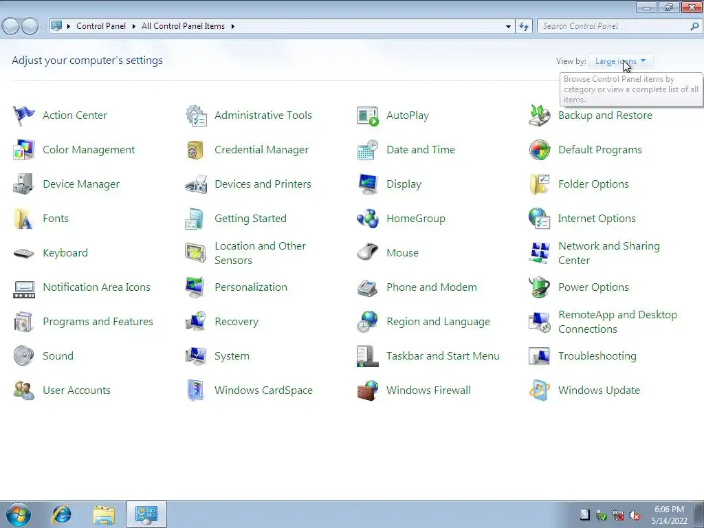Open Windows CardSpace link
Image resolution: width=704 pixels, height=528 pixels.
coord(263,390)
